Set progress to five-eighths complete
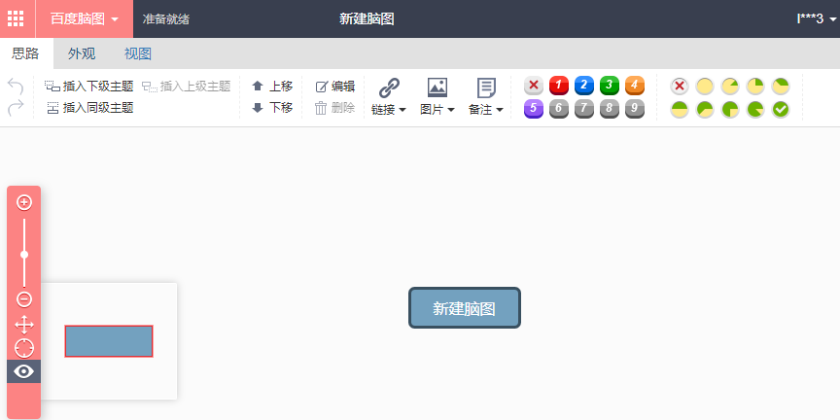Image resolution: width=840 pixels, height=420 pixels. click(x=705, y=109)
